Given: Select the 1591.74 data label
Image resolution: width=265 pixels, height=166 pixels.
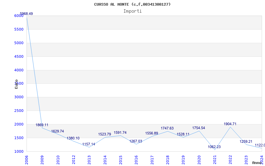Looking at the screenshot, I should click(120, 132).
